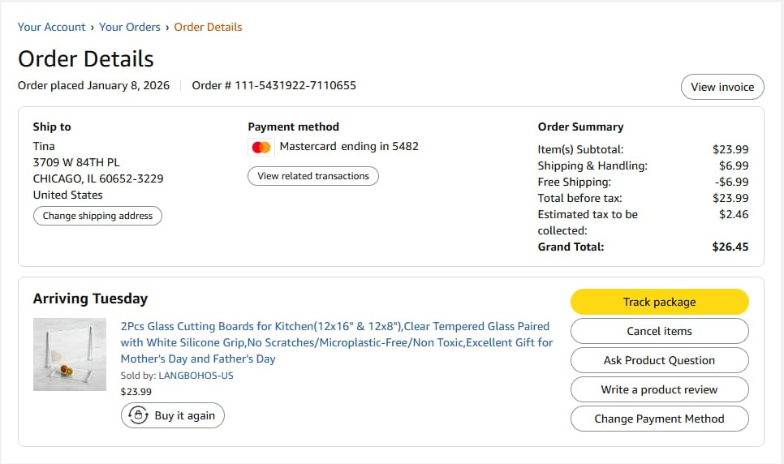The image size is (784, 464).
Task: Track package for this order
Action: coord(659,302)
